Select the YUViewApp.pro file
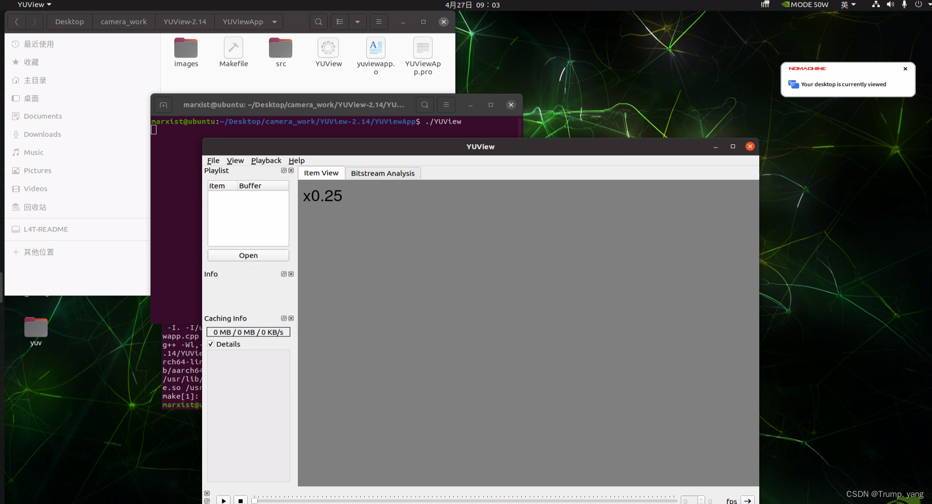932x504 pixels. coord(423,56)
